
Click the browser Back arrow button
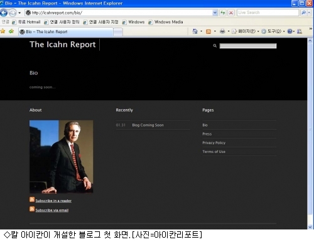pos(4,13)
